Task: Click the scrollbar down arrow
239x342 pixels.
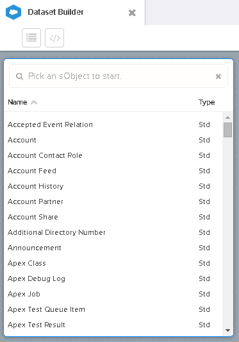Action: pyautogui.click(x=227, y=330)
